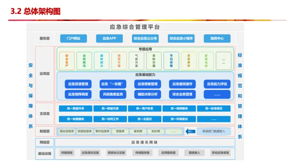Select the 安全生产 topic card

pyautogui.click(x=67, y=61)
